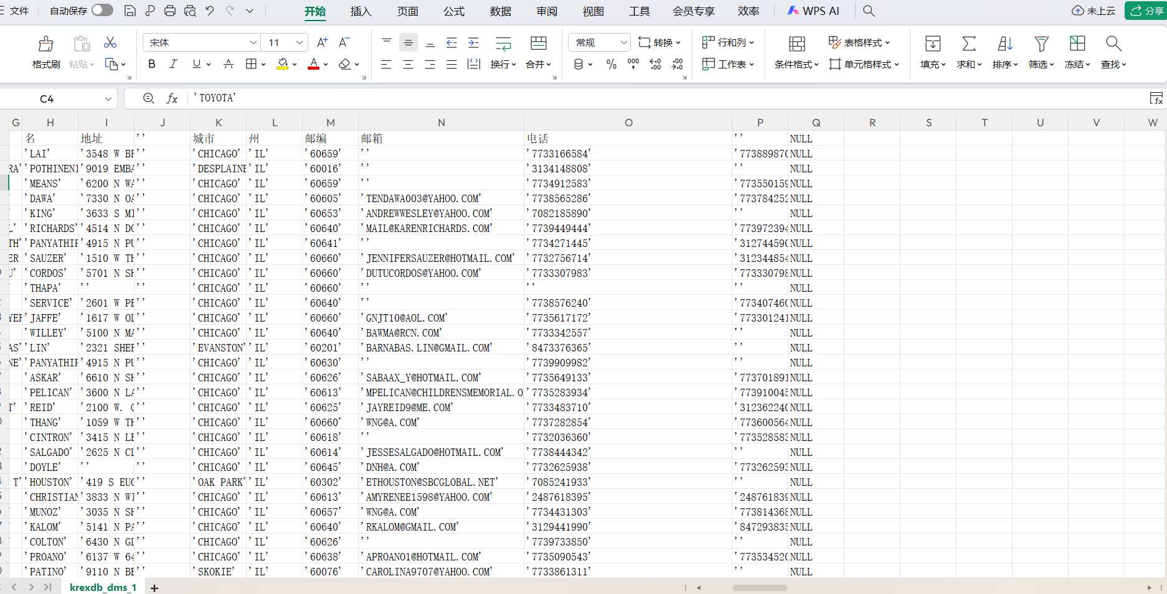This screenshot has width=1167, height=594.
Task: Click the Not in Cloud (未上云) button
Action: tap(1094, 11)
